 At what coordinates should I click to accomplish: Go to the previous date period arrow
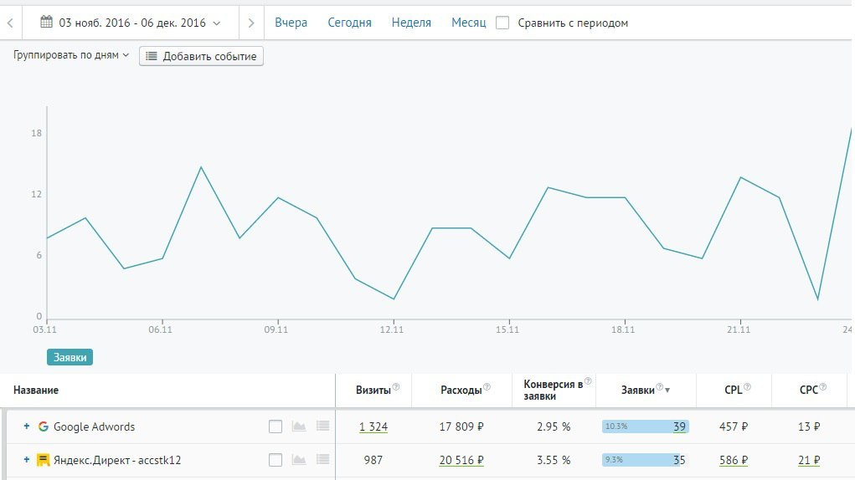[9, 23]
